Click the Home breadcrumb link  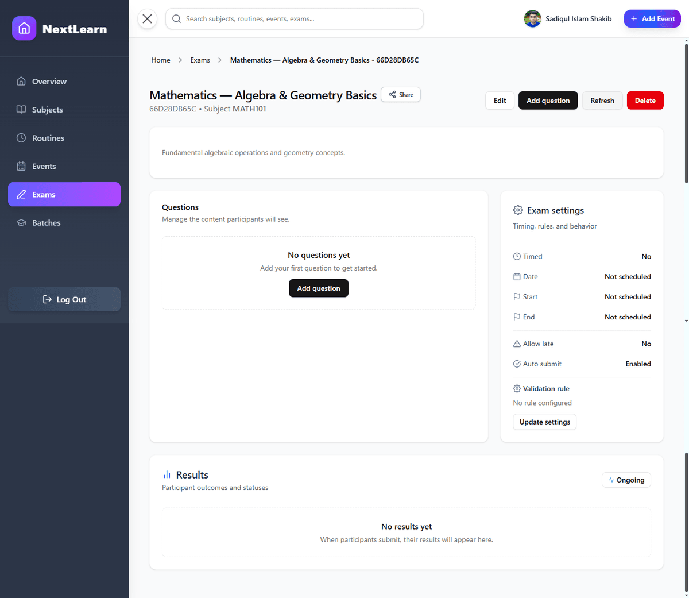pos(161,60)
